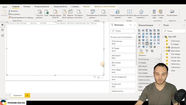Choose the Line chart visualization
Image resolution: width=186 pixels, height=105 pixels.
(x=139, y=34)
